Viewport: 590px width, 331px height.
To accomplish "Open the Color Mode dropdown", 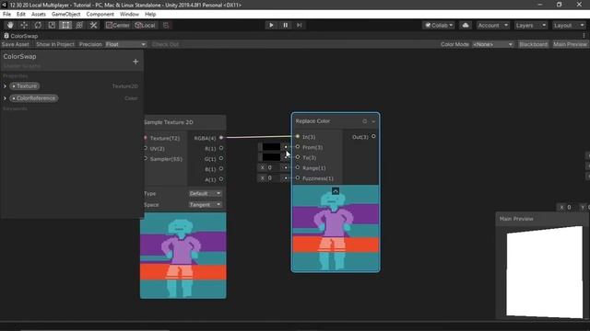I will (492, 44).
